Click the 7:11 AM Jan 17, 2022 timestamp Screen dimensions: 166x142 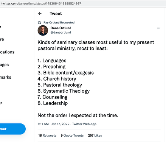point(53,124)
